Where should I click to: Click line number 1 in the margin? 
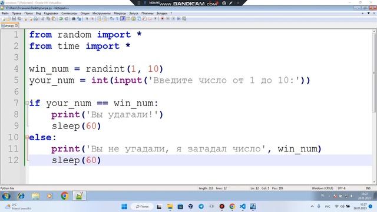[16, 35]
